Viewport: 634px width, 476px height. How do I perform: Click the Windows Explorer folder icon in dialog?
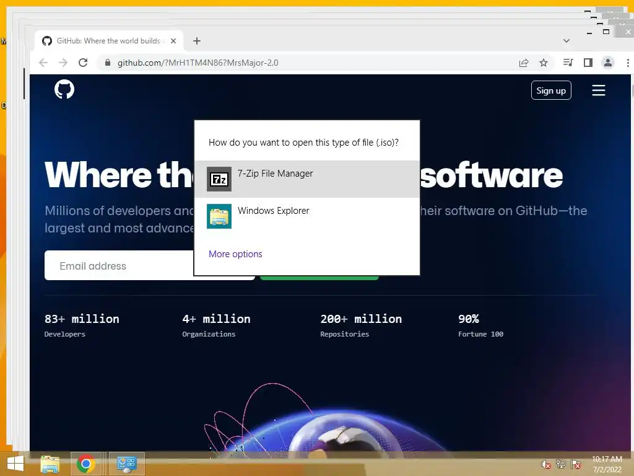219,216
